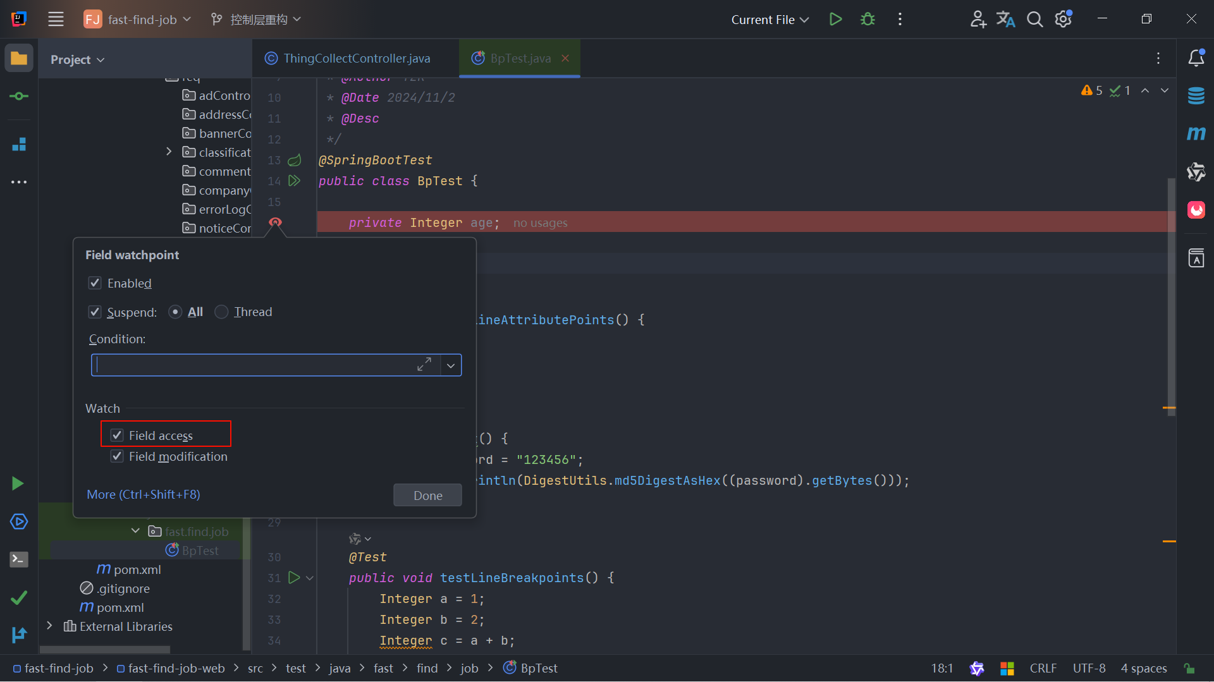Image resolution: width=1214 pixels, height=682 pixels.
Task: Open the Maven tool window
Action: 1196,133
